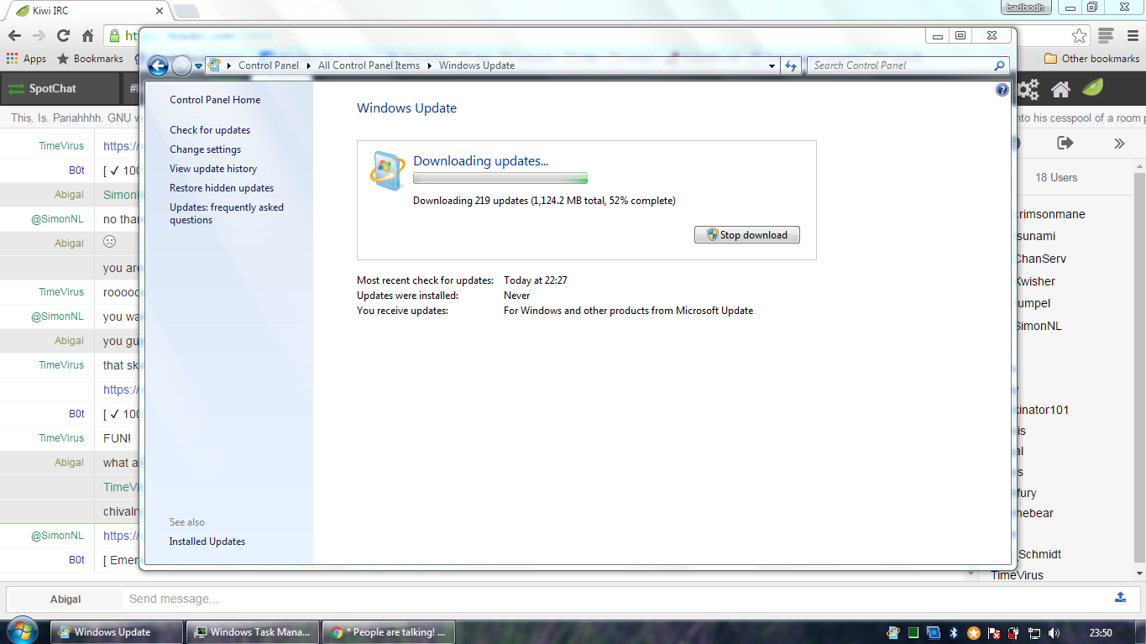Open Windows Update help

tap(1002, 90)
